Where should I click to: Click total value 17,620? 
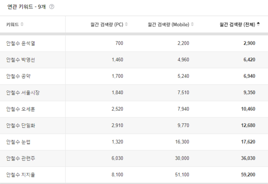click(248, 142)
